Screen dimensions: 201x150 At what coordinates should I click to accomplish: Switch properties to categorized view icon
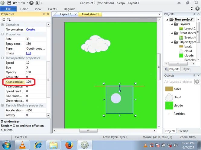(3, 20)
